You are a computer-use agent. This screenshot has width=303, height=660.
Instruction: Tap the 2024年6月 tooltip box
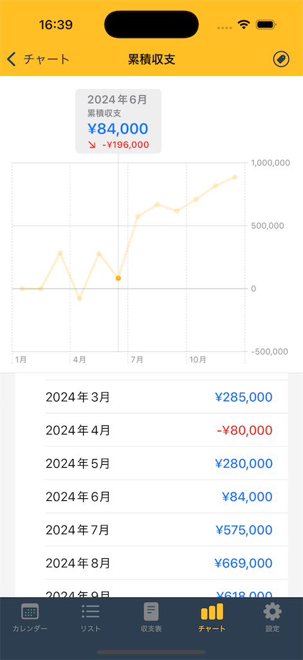click(118, 121)
